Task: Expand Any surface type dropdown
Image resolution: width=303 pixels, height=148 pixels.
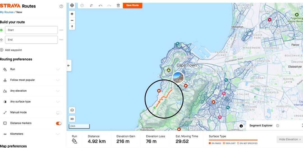Action: (58, 102)
